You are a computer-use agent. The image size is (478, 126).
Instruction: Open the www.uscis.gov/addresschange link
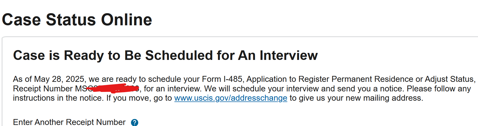[230, 98]
